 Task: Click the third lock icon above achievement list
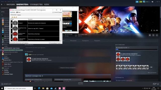(16, 17)
